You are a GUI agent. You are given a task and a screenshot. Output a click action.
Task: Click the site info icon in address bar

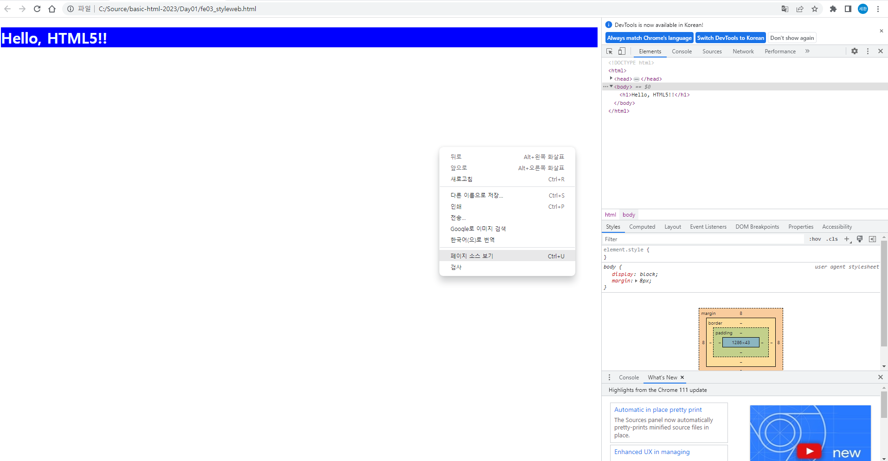click(71, 9)
